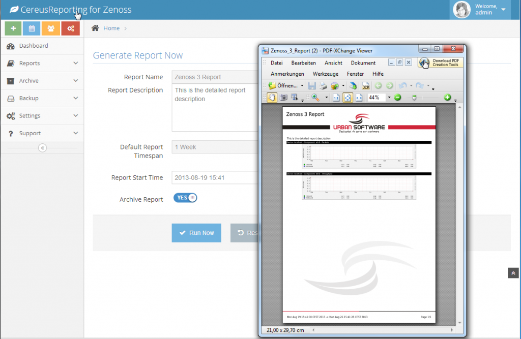The width and height of the screenshot is (521, 339).
Task: Expand the Settings sidebar menu
Action: 42,115
